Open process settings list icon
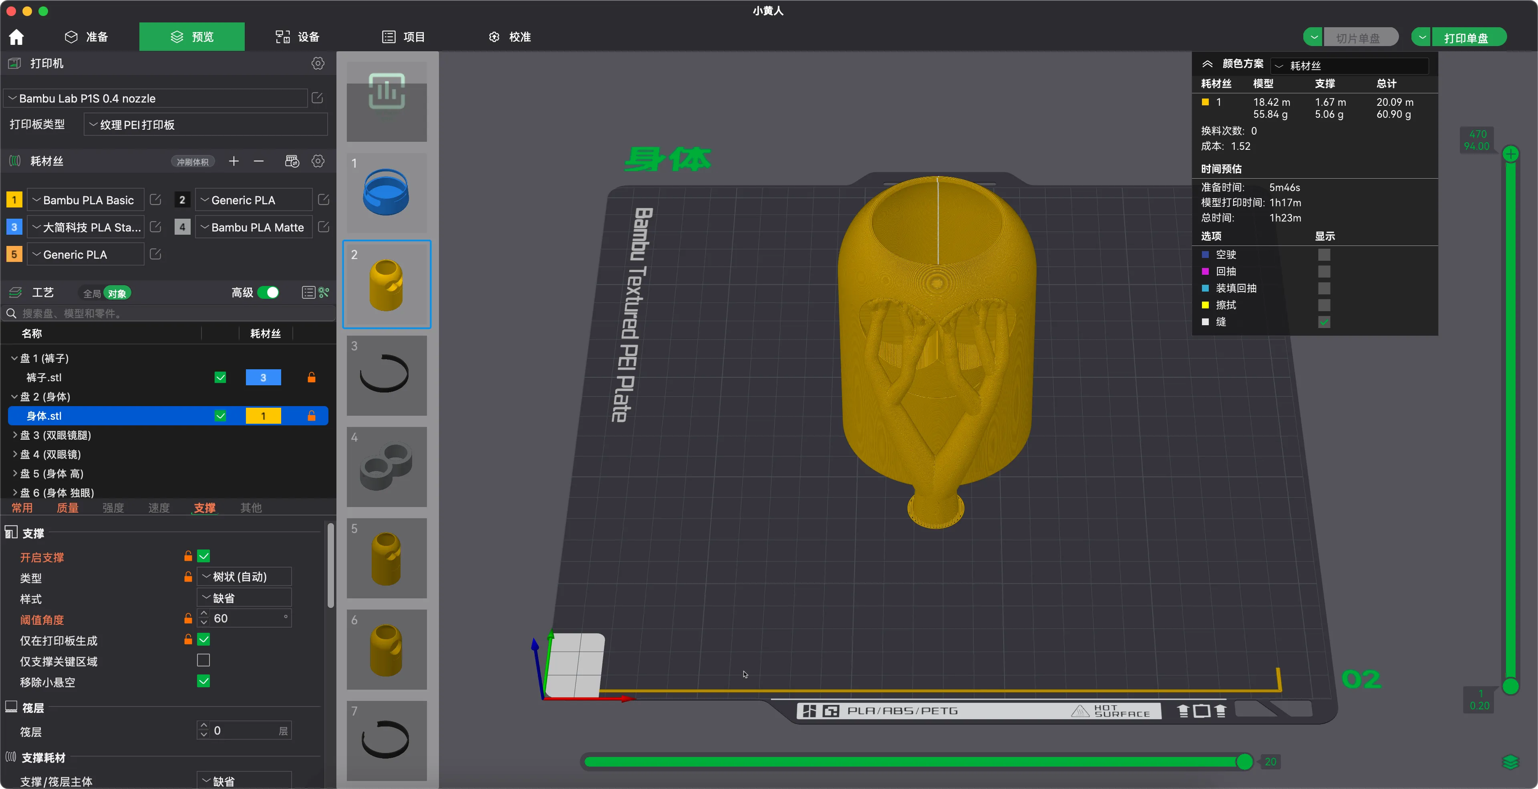 [308, 292]
